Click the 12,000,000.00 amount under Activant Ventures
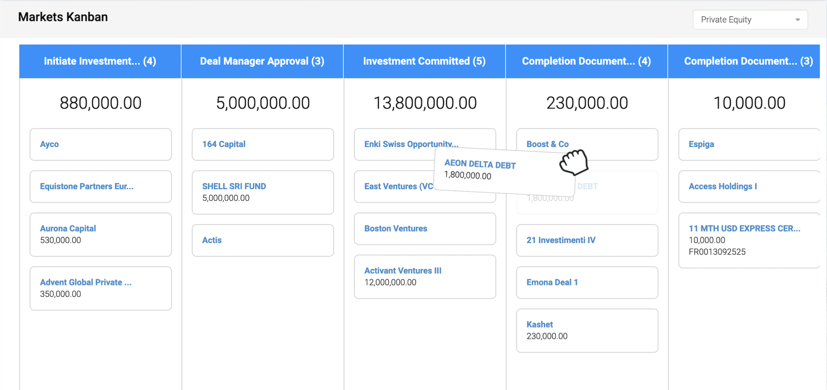Image resolution: width=827 pixels, height=390 pixels. click(x=390, y=282)
